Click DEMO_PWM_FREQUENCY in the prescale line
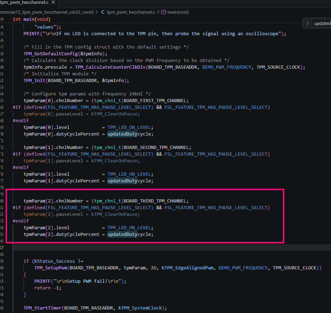This screenshot has height=313, width=331. (x=227, y=67)
